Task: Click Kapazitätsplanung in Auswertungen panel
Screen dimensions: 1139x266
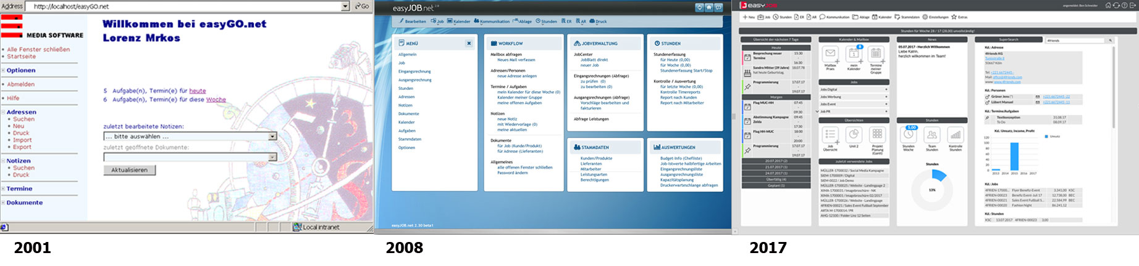Action: click(x=677, y=180)
